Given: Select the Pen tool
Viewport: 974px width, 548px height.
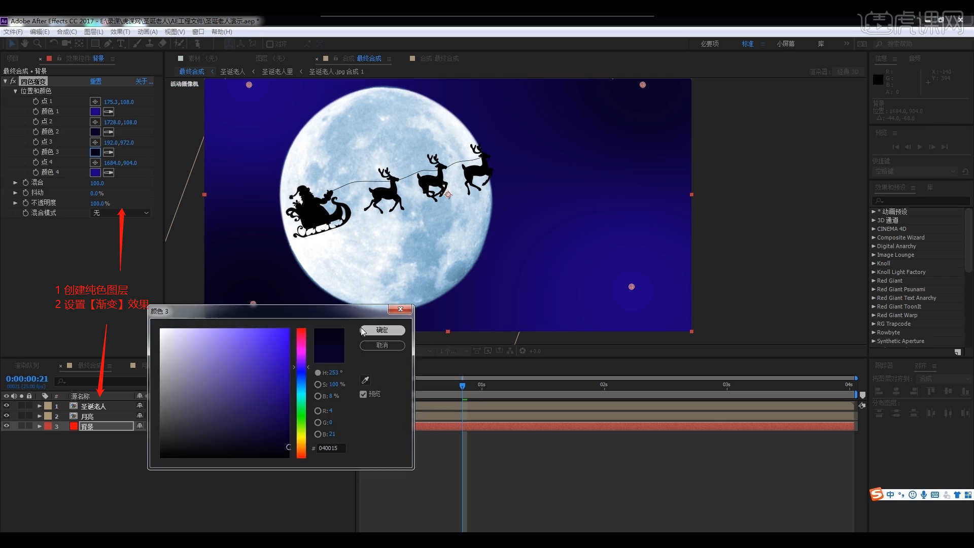Looking at the screenshot, I should [x=108, y=44].
